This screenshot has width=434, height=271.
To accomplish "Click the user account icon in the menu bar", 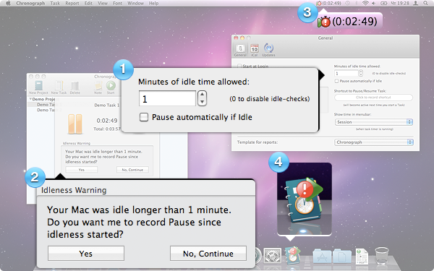I will tap(415, 4).
